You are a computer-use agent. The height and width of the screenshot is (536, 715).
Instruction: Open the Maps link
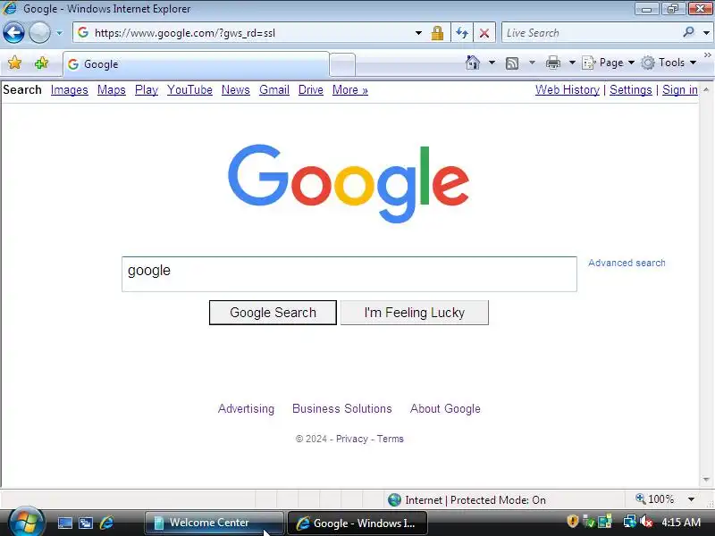(111, 90)
